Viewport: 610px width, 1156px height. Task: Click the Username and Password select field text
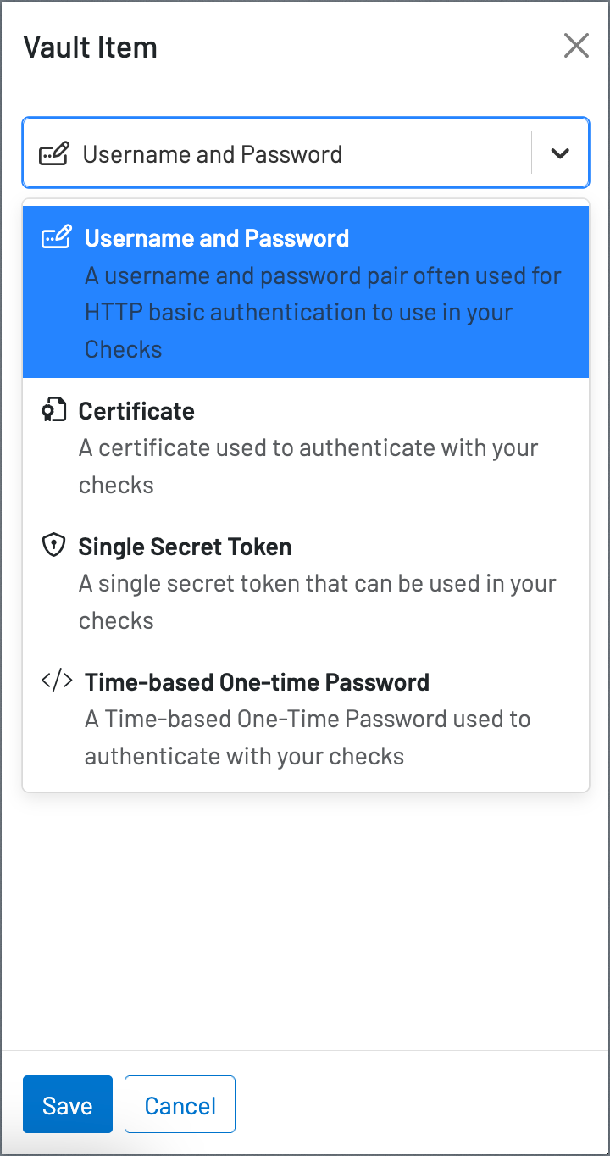213,154
